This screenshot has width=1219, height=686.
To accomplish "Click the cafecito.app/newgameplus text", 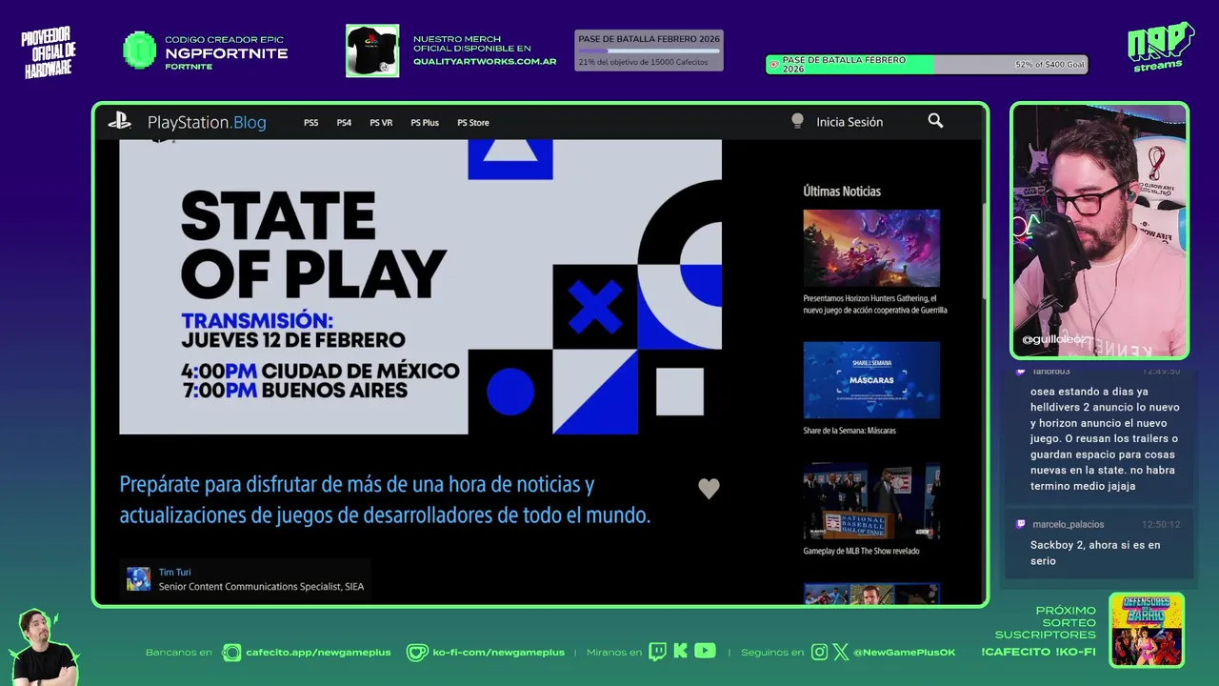I will [318, 653].
